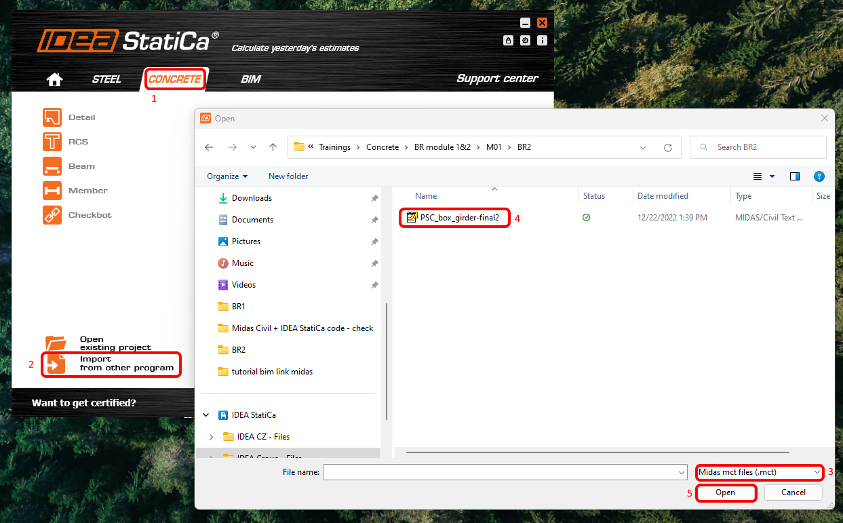Viewport: 843px width, 523px height.
Task: Click Open existing project folder icon
Action: click(56, 343)
